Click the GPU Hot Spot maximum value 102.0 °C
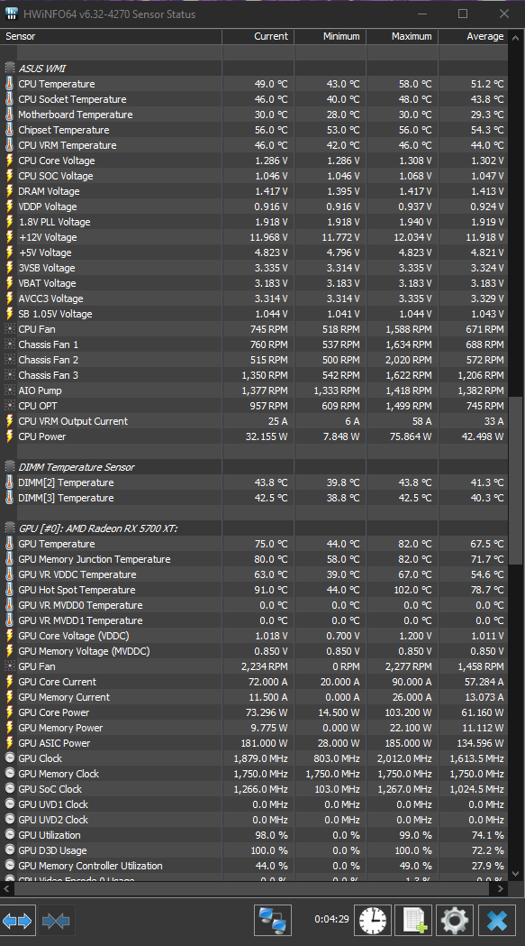The image size is (525, 946). click(412, 590)
